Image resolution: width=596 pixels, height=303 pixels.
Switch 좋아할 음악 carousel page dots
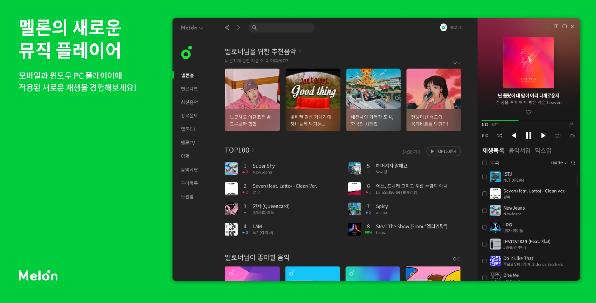[x=457, y=259]
